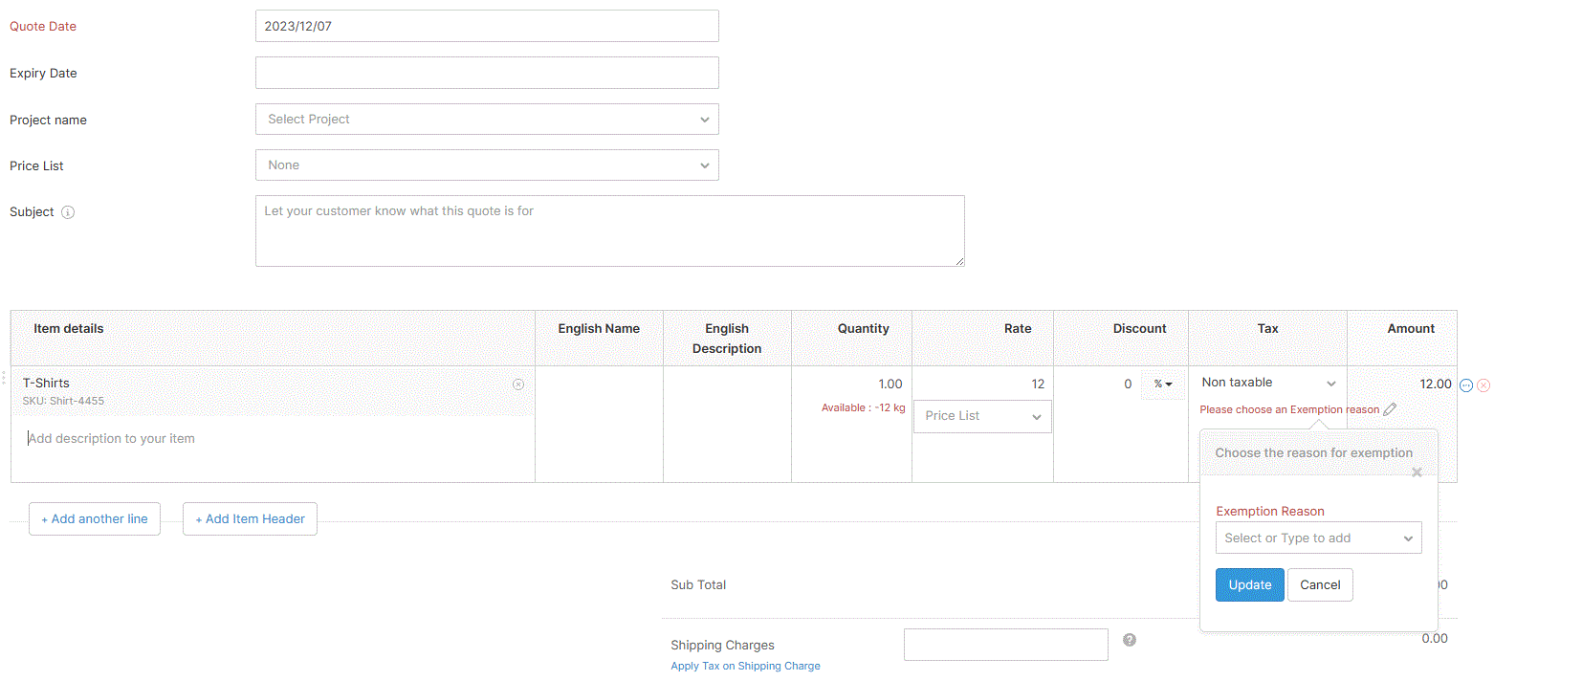Click the info icon beside Subject
Viewport: 1582px width, 681px height.
[x=68, y=212]
